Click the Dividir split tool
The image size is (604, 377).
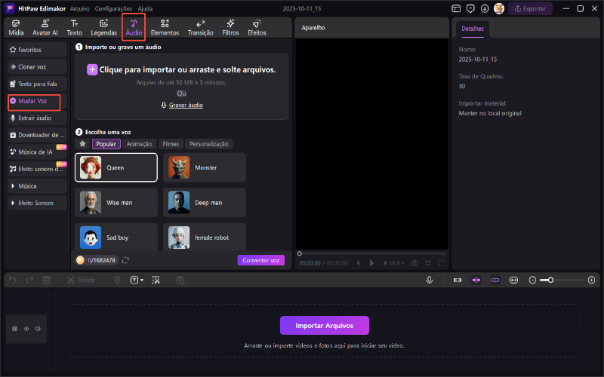[82, 280]
